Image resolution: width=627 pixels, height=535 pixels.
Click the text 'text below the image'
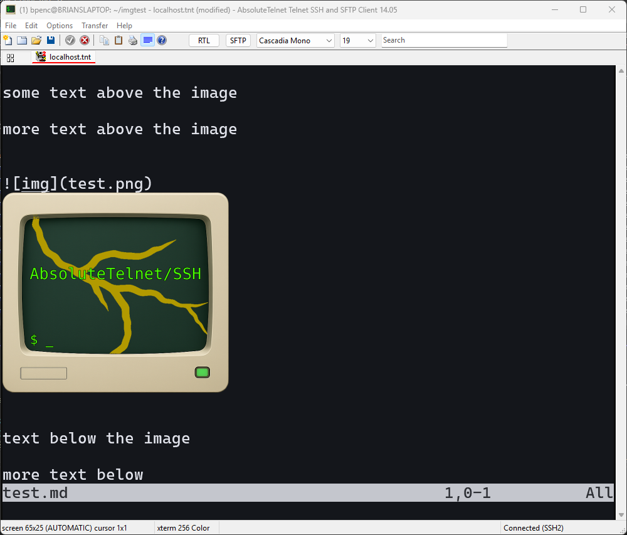(x=97, y=438)
